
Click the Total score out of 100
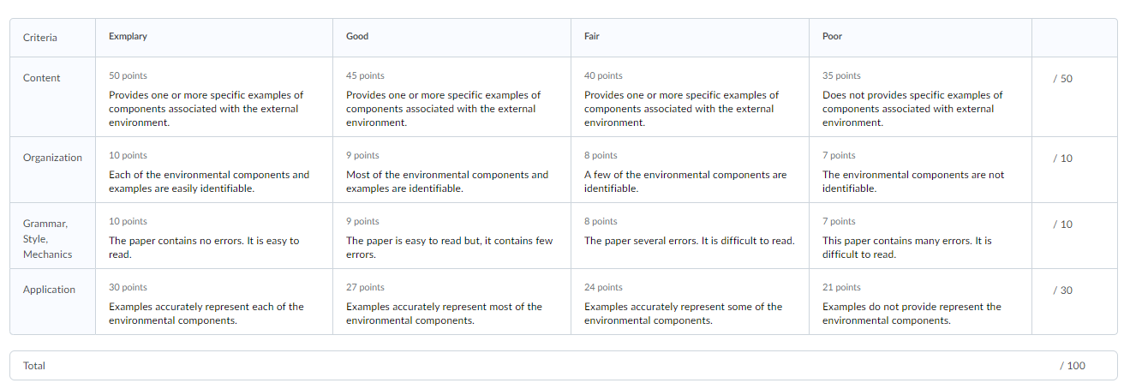(1072, 366)
